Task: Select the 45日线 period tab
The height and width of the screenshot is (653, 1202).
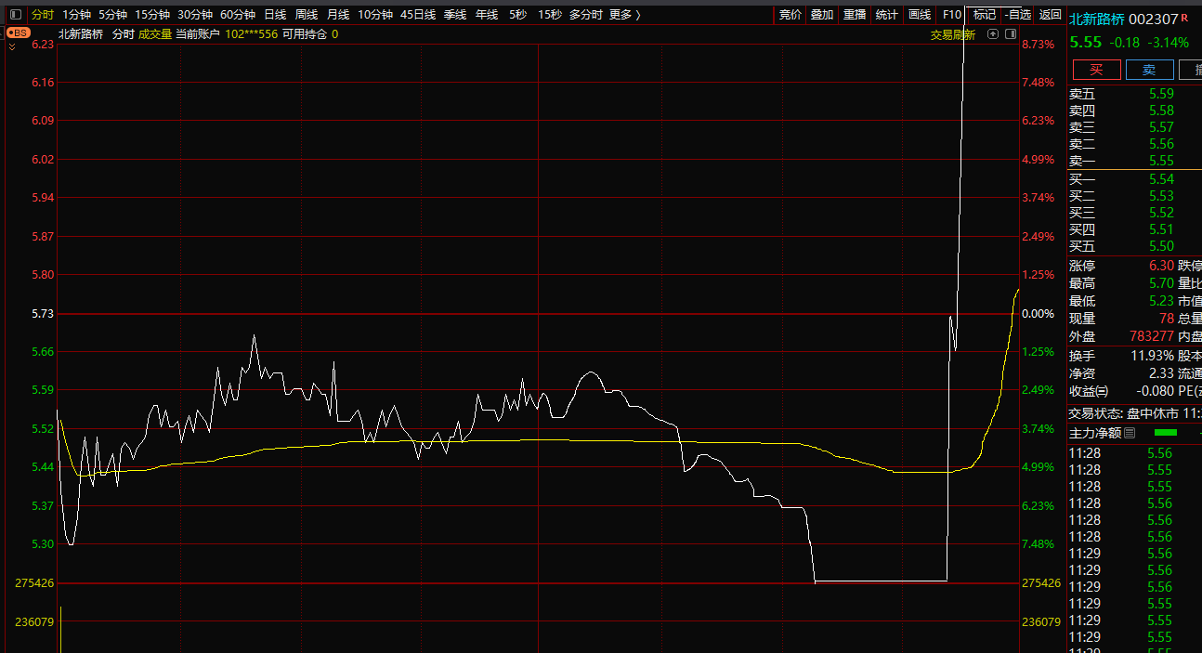Action: pos(418,15)
